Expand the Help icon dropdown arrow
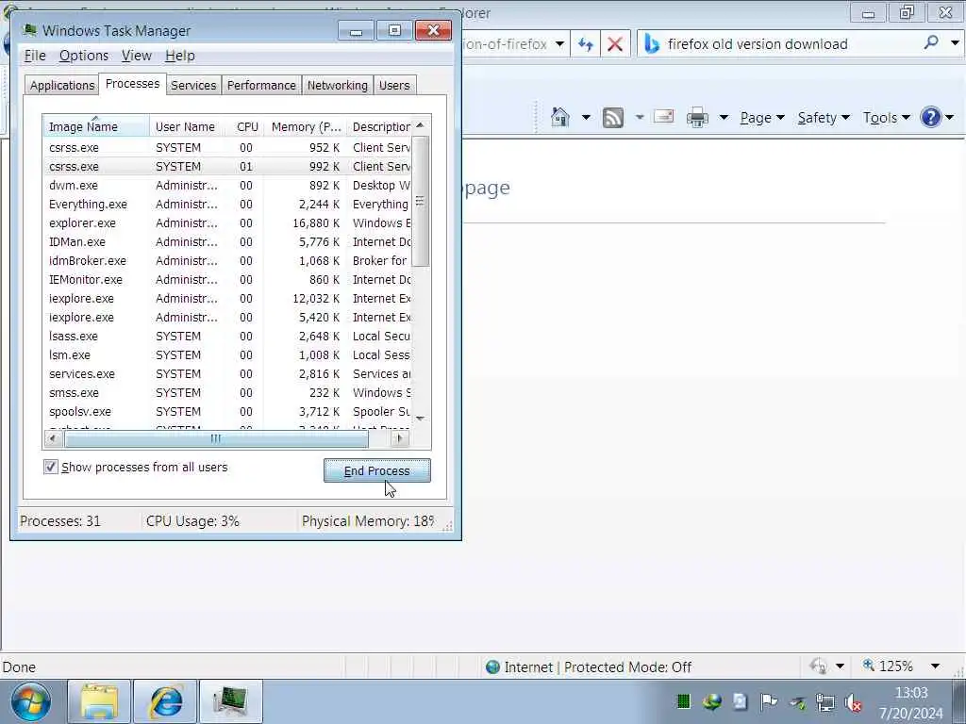Screen dimensions: 966x724 point(949,118)
